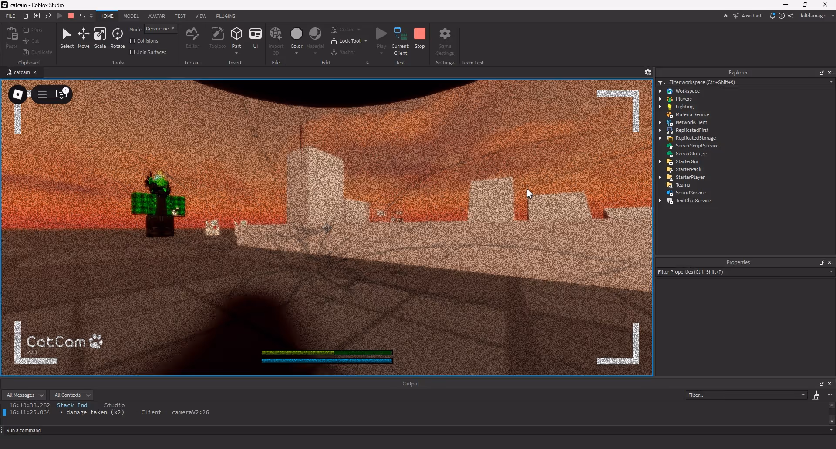Expand the Lighting node
Viewport: 836px width, 449px height.
pos(660,107)
